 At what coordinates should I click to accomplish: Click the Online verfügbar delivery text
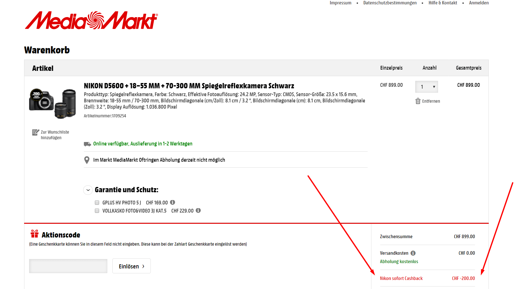click(x=143, y=144)
